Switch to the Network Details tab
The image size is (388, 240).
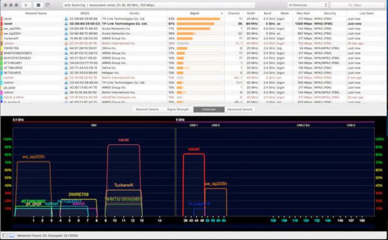(x=147, y=109)
